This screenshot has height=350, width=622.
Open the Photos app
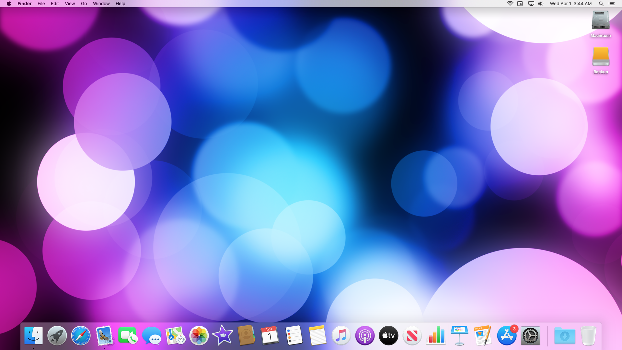coord(199,335)
